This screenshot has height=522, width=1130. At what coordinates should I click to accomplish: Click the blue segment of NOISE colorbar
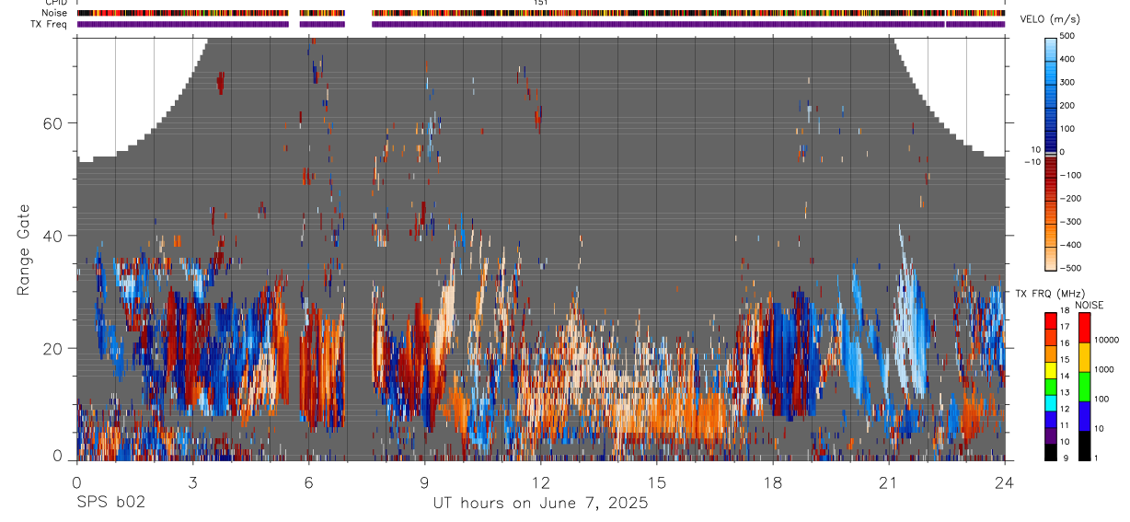click(x=1083, y=414)
